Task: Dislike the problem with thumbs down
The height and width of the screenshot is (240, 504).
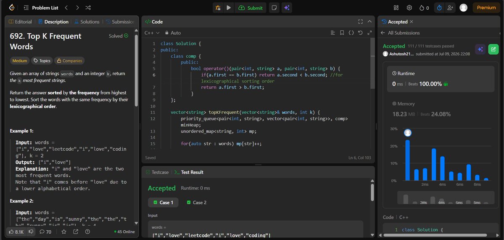Action: coord(31,232)
